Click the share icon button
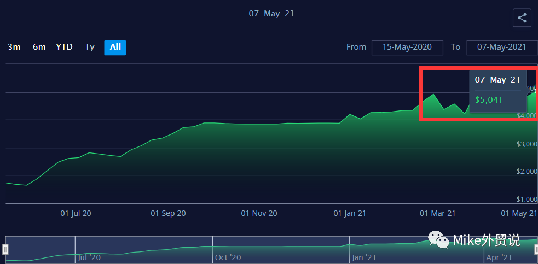This screenshot has height=264, width=538. [x=522, y=17]
